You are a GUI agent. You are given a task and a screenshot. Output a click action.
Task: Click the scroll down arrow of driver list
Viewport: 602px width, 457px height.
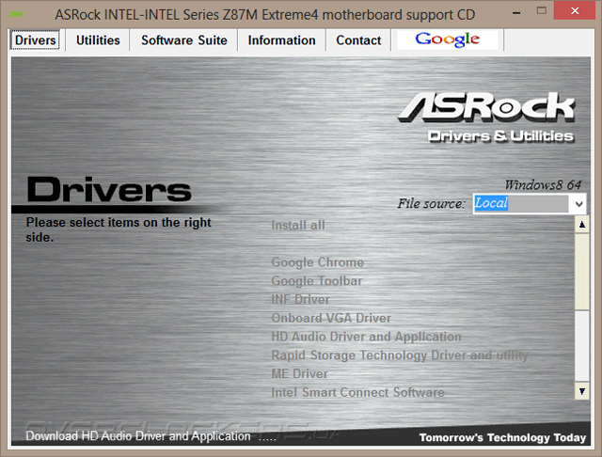[582, 391]
